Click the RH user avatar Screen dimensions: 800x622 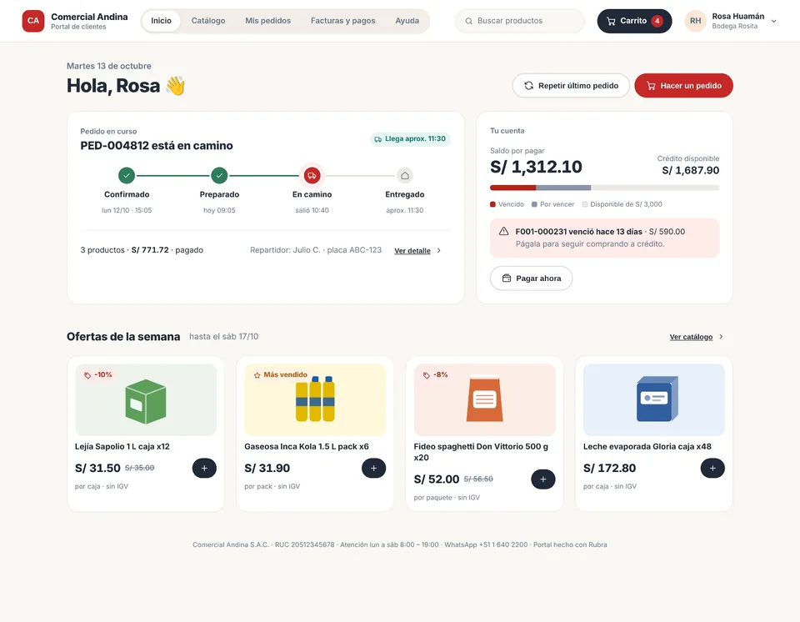click(695, 21)
